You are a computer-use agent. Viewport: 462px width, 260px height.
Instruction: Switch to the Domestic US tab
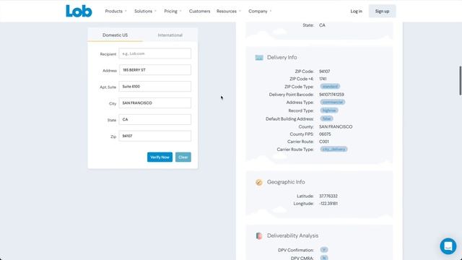point(115,35)
